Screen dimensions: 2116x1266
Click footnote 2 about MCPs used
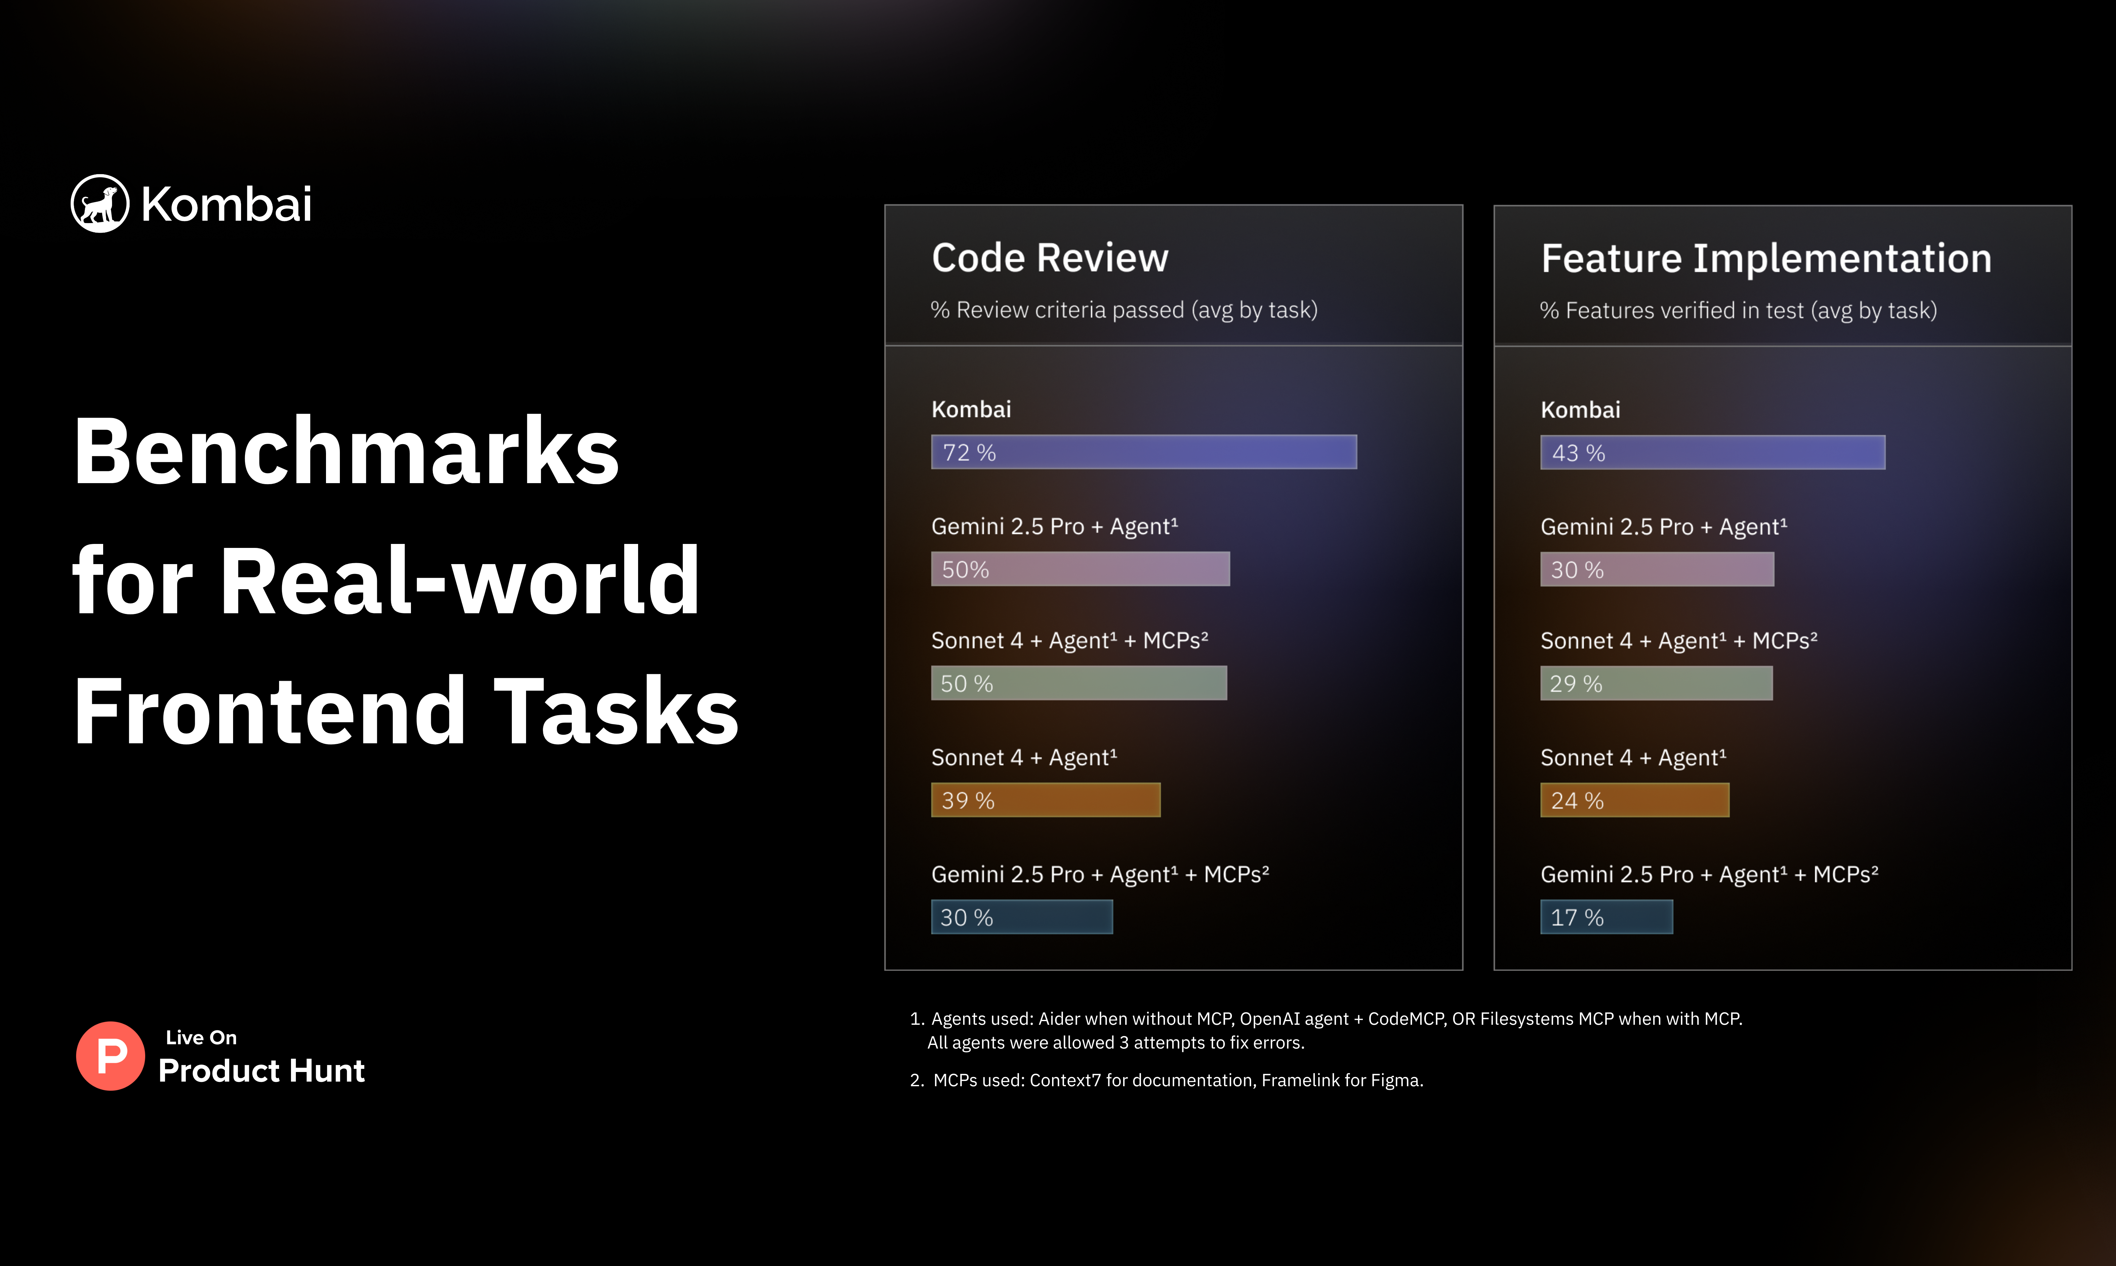1167,1080
